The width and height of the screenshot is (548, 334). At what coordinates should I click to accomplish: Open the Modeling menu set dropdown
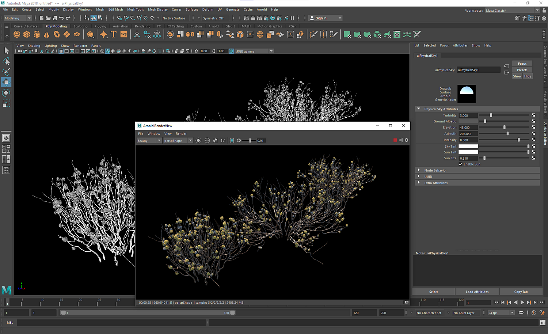(x=18, y=18)
